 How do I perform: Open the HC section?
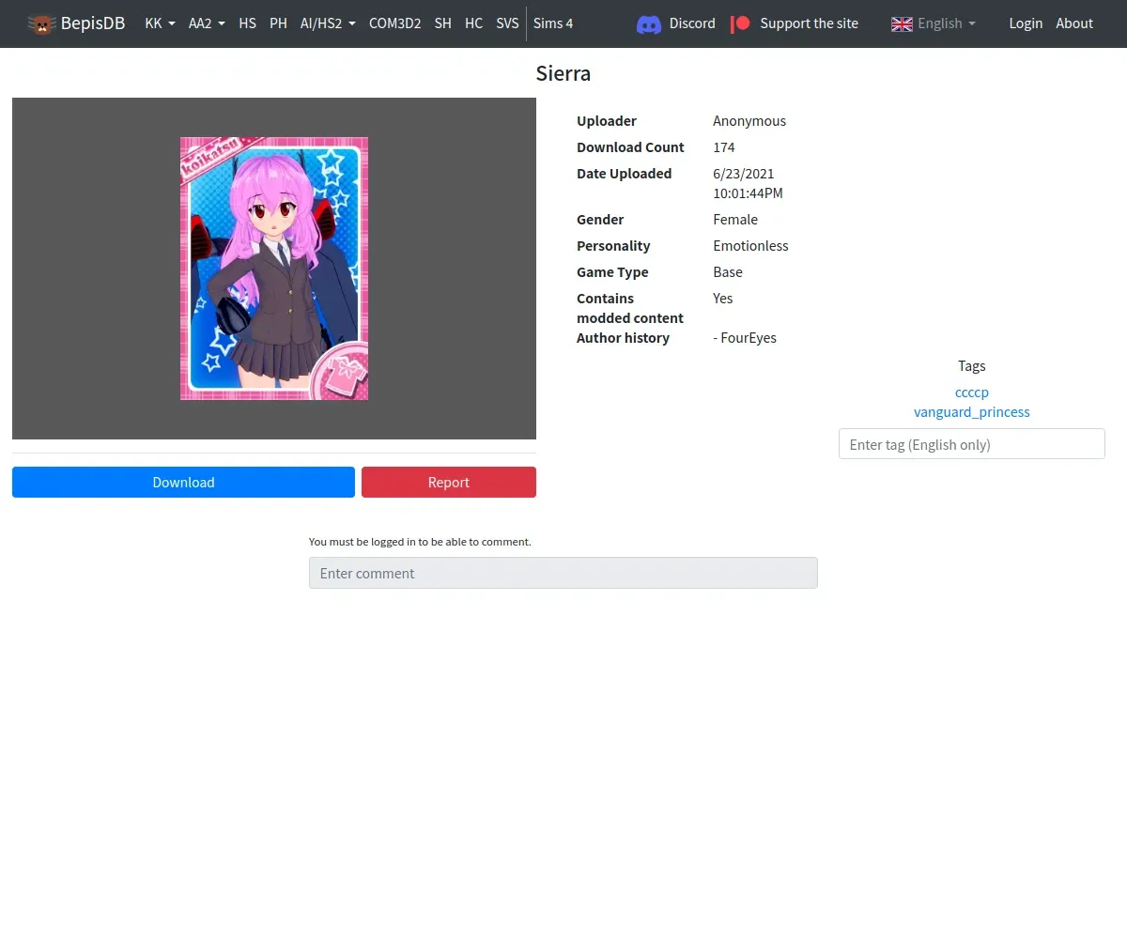[474, 23]
